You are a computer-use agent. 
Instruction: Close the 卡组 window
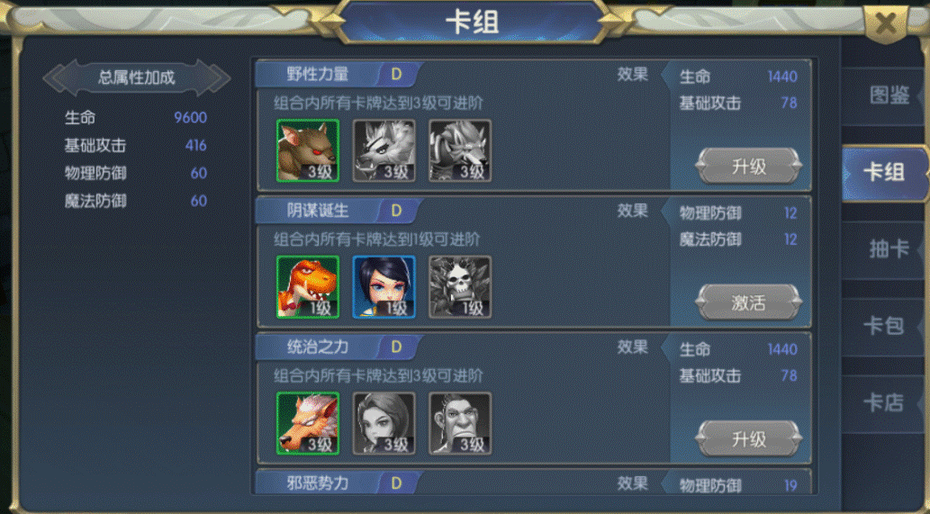886,23
